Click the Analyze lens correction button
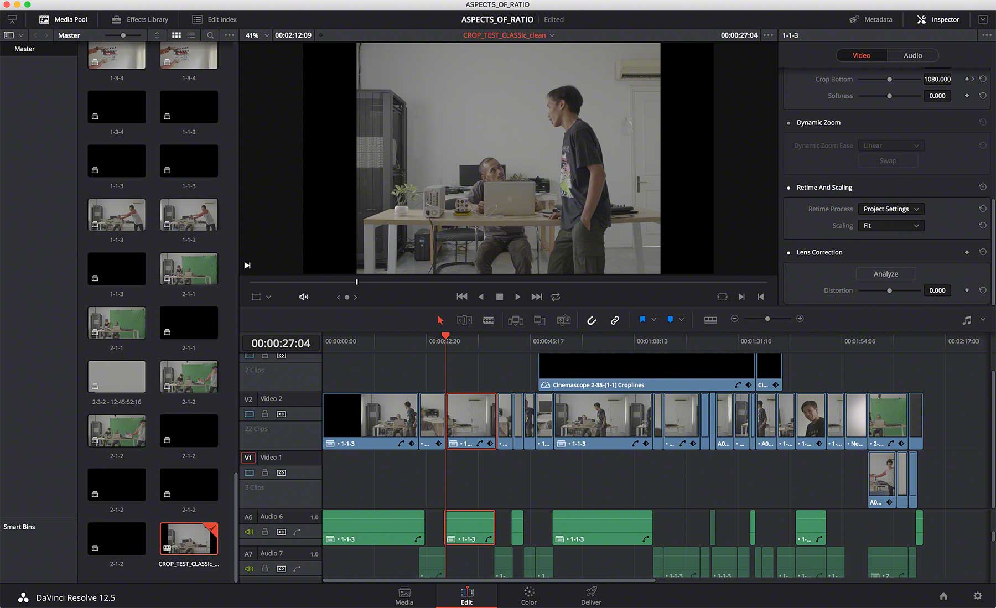The width and height of the screenshot is (996, 608). 886,274
